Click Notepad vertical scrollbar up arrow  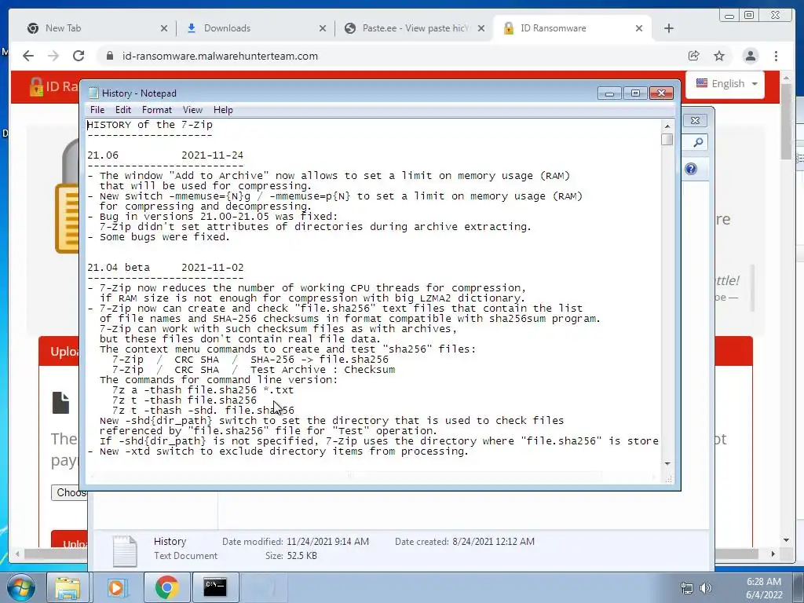point(667,126)
